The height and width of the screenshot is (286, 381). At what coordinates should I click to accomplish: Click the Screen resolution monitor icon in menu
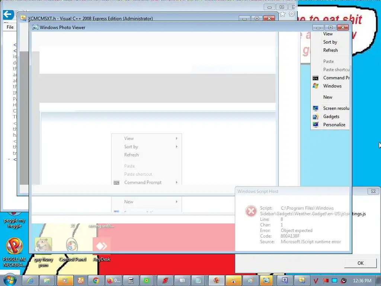316,108
